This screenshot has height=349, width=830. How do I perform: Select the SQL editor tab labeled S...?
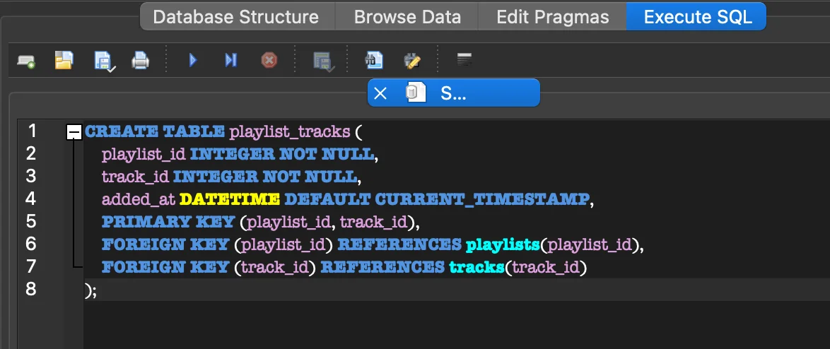pyautogui.click(x=453, y=93)
